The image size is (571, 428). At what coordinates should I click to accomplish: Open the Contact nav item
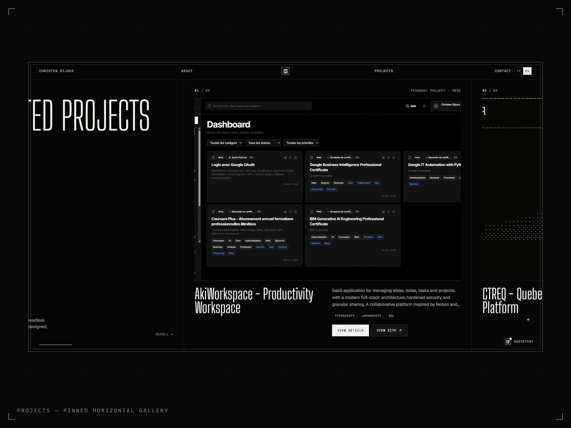point(503,71)
